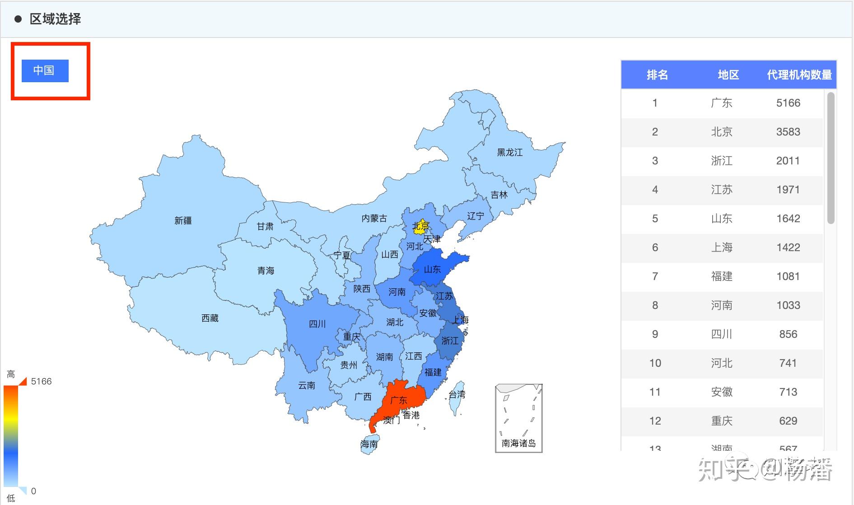The height and width of the screenshot is (505, 854).
Task: Click the 代理机构数量 column header
Action: [x=799, y=75]
